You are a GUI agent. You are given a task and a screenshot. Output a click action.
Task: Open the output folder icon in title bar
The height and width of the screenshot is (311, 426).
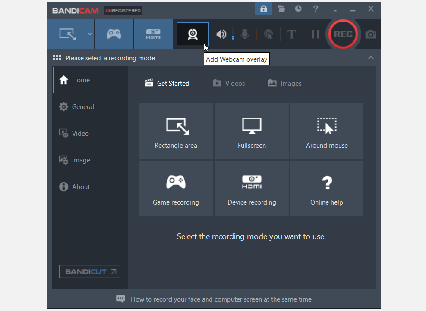click(281, 9)
